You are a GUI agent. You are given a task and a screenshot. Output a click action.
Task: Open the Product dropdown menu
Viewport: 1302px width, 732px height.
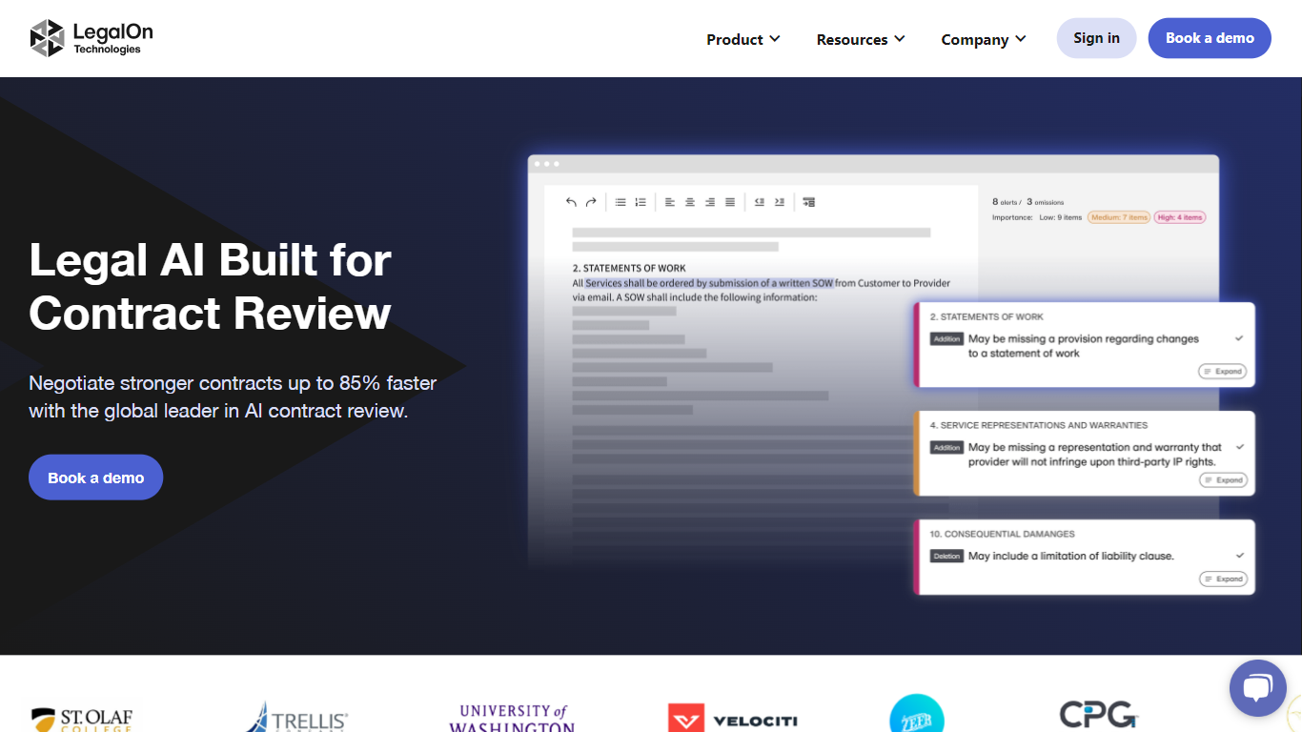coord(743,39)
